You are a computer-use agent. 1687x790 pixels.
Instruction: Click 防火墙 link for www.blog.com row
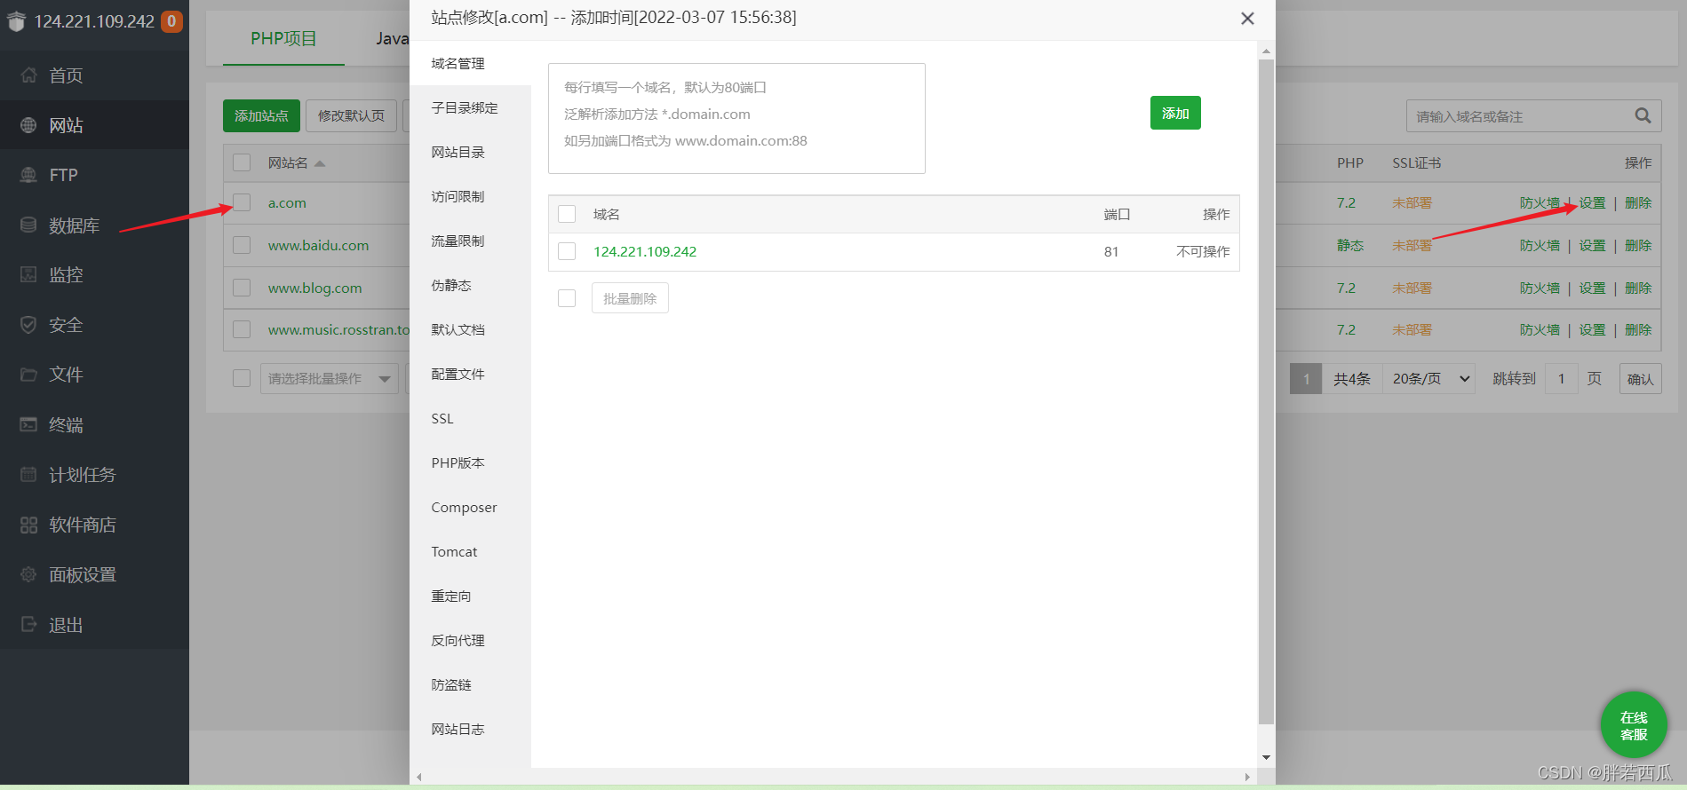click(1540, 288)
